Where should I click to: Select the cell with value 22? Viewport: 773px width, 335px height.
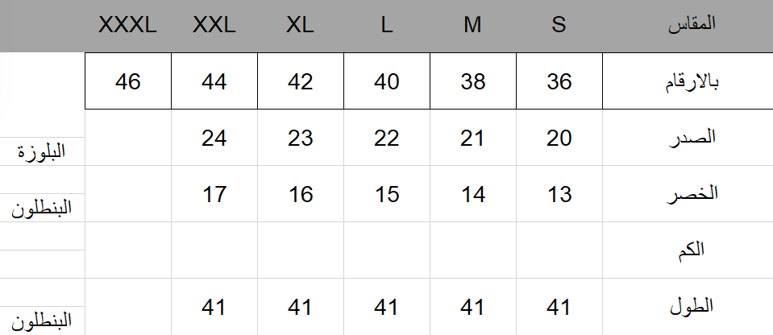tap(387, 138)
